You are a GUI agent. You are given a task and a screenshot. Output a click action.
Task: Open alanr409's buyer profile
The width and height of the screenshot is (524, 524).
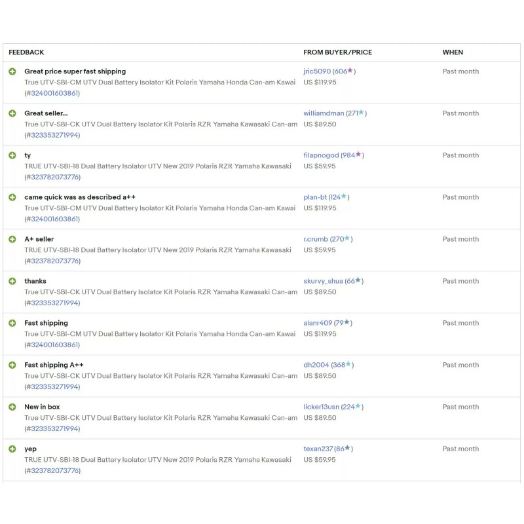pyautogui.click(x=318, y=323)
